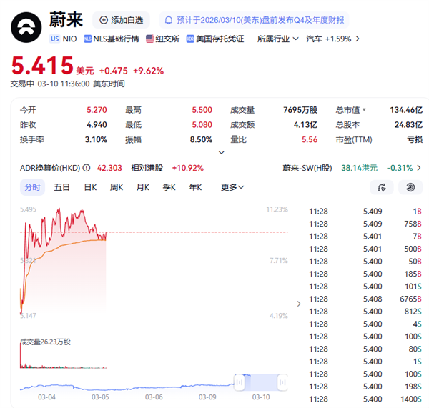Click the 振幅 value 8.50%
This screenshot has width=429, height=408.
point(201,140)
